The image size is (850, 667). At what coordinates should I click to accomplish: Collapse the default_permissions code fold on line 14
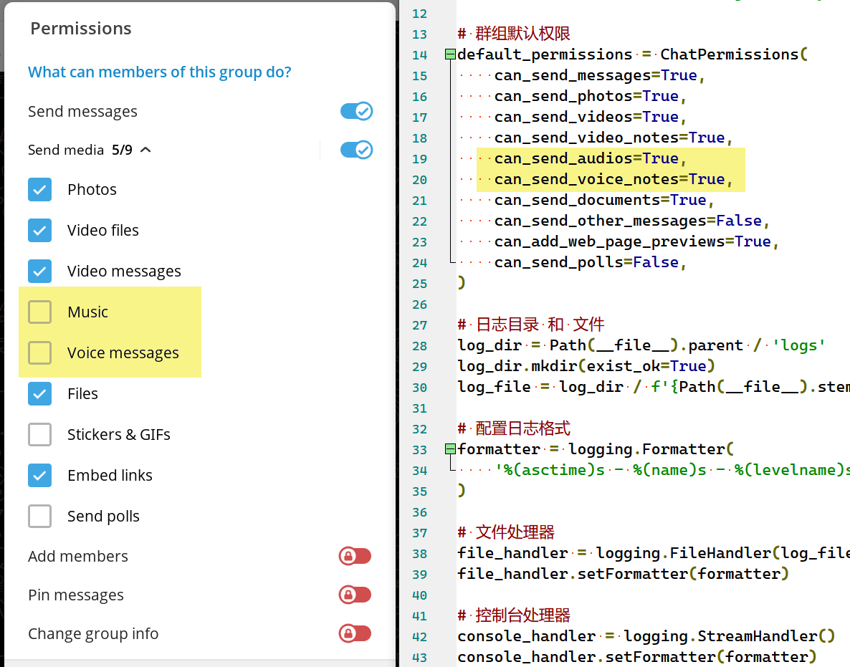pyautogui.click(x=449, y=54)
